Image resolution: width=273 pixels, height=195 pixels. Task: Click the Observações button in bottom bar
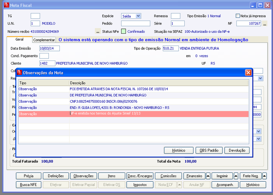pos(83,176)
